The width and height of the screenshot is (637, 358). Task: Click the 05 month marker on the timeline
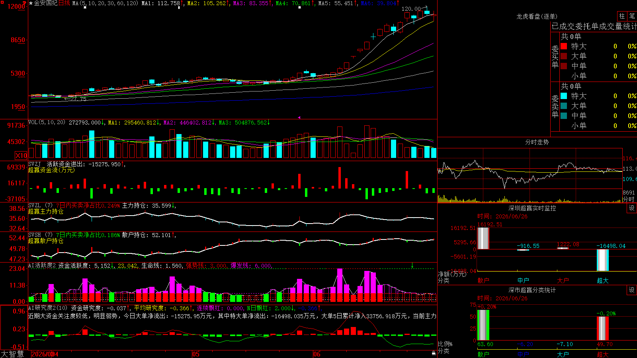click(x=195, y=354)
